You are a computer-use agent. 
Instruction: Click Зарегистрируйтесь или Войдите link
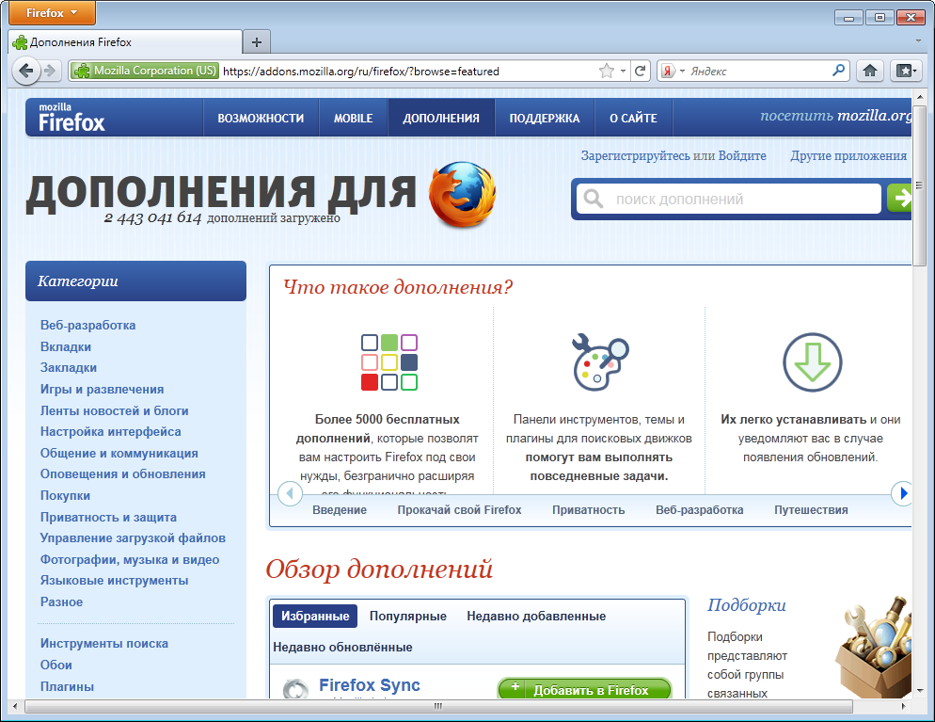click(674, 155)
